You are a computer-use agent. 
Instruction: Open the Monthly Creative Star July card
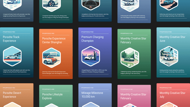tap(173, 95)
